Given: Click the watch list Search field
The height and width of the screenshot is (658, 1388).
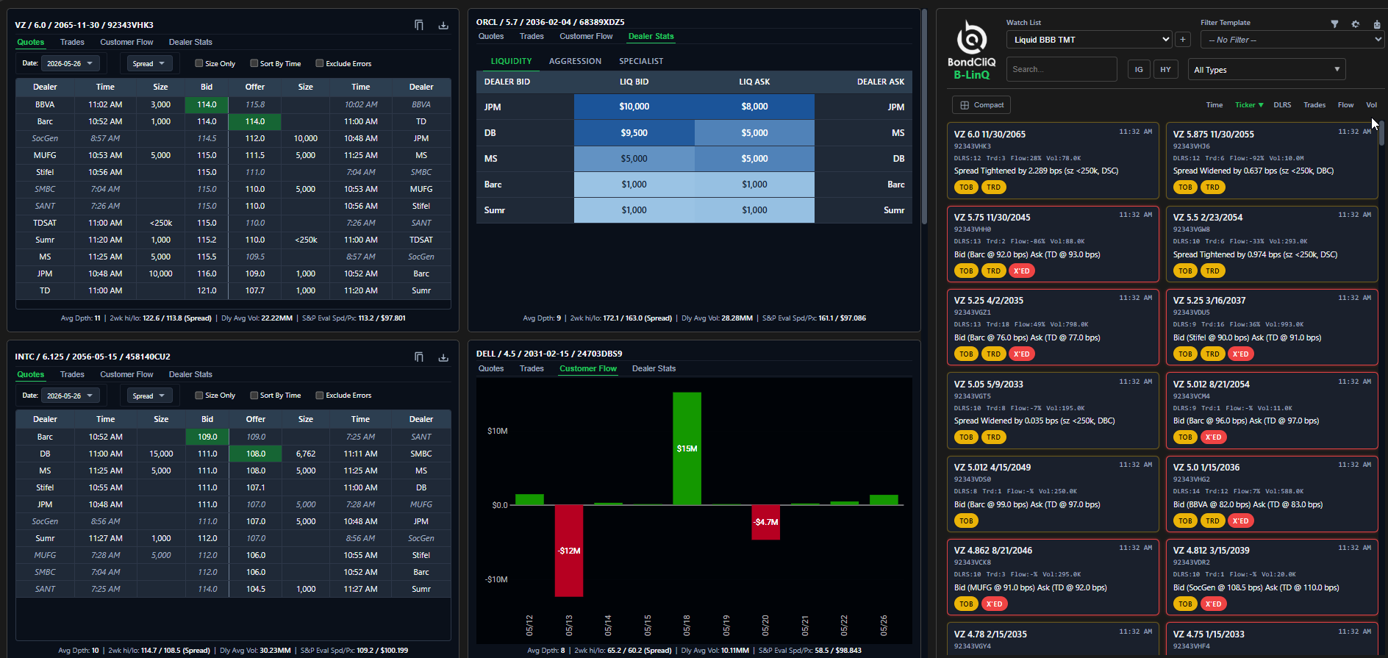Looking at the screenshot, I should pos(1062,70).
